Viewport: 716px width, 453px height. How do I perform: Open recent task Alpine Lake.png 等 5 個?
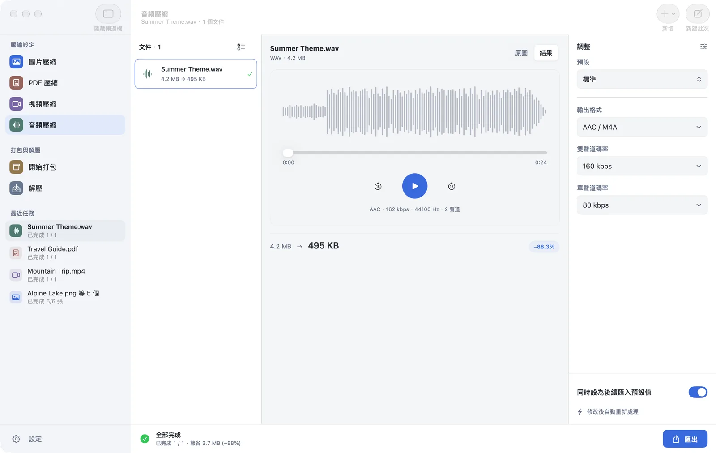pyautogui.click(x=65, y=297)
